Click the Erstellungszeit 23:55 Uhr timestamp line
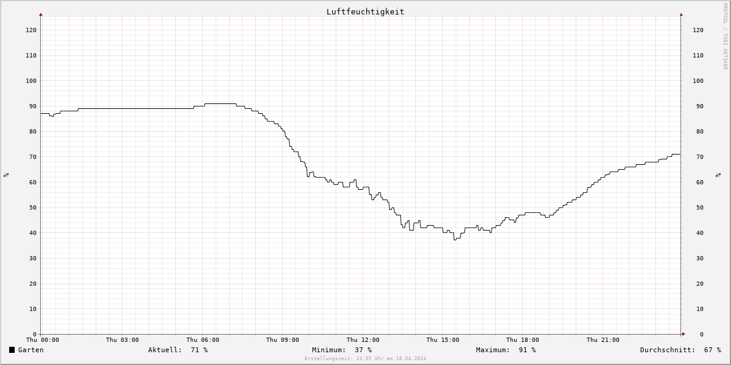Viewport: 731px width, 365px height. pyautogui.click(x=365, y=358)
